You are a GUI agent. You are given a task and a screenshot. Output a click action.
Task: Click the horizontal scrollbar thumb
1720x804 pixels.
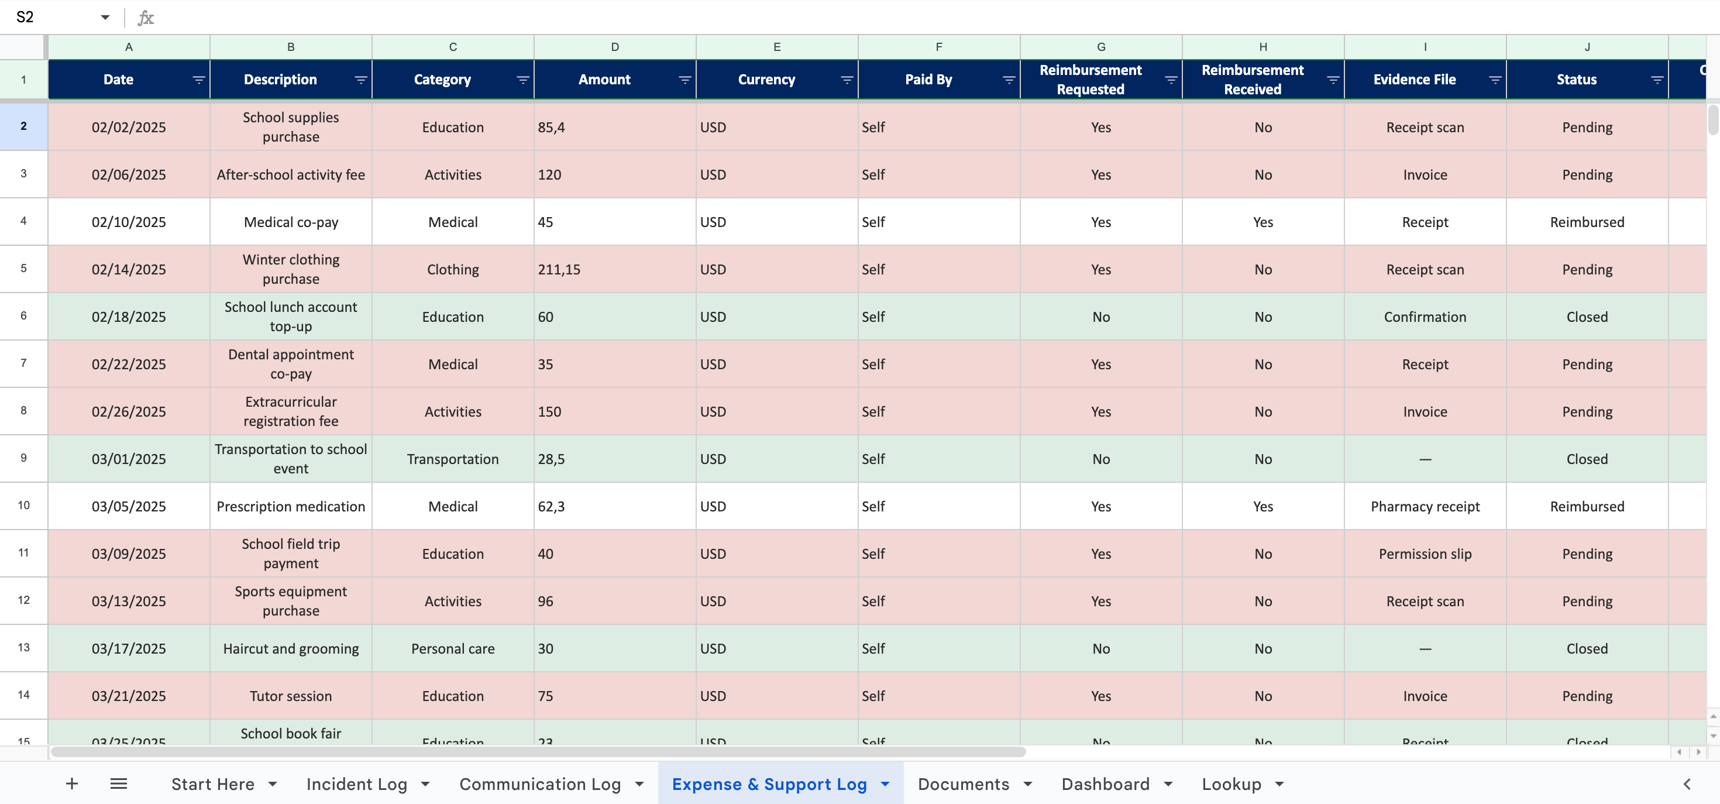538,752
